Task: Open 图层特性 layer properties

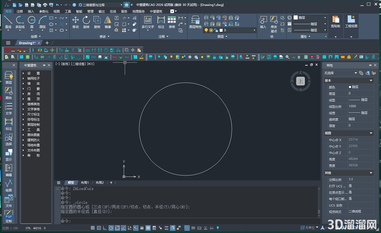Action: coord(195,22)
